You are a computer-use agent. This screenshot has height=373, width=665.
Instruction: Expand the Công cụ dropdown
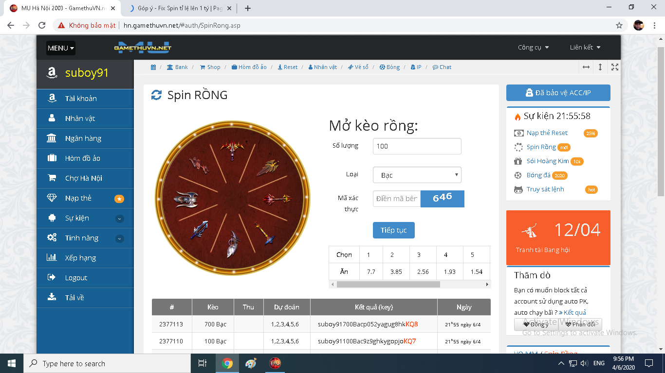tap(533, 48)
